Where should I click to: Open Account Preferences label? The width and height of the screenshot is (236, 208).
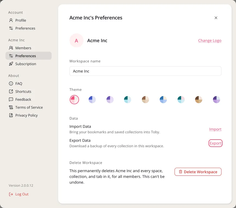pos(25,28)
